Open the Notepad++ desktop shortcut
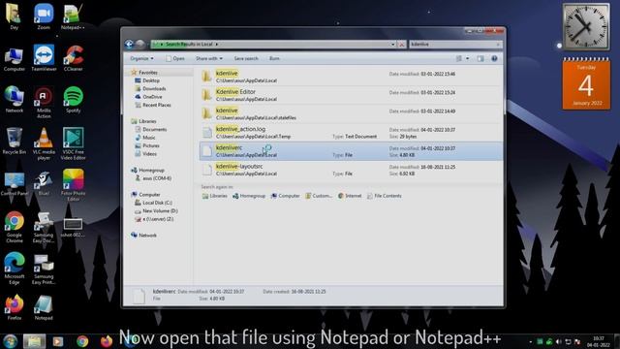 pos(73,16)
